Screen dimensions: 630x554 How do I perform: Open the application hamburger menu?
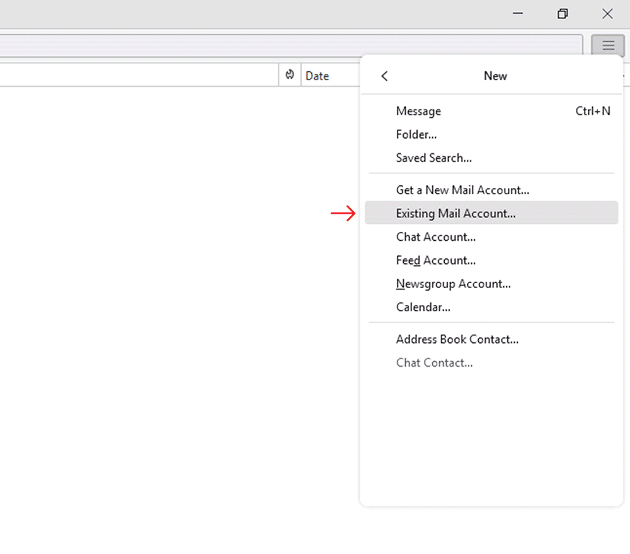(x=607, y=45)
